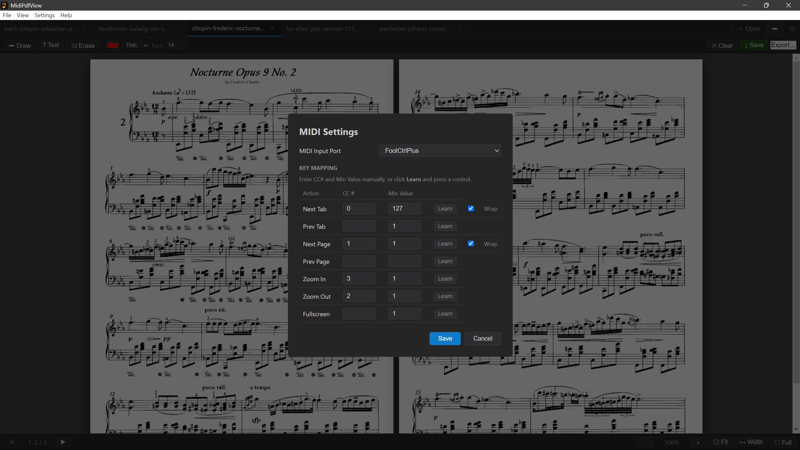Click the CC# field for Prev Tab
Viewport: 800px width, 450px height.
point(358,226)
